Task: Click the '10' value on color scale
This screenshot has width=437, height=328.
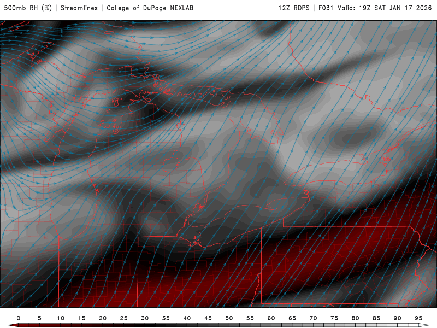Action: pyautogui.click(x=61, y=318)
